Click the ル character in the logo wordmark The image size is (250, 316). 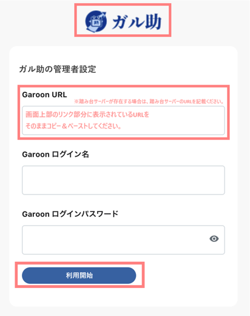(137, 22)
